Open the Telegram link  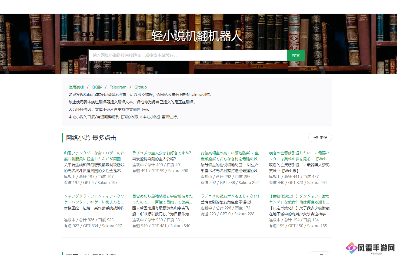118,87
